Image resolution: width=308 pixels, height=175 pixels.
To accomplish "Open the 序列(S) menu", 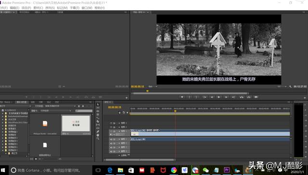I will [x=50, y=8].
